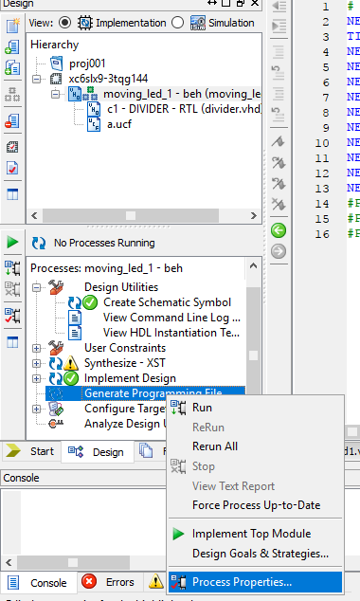This screenshot has width=360, height=601.
Task: Click the previous bookmark flag icon
Action: [279, 184]
